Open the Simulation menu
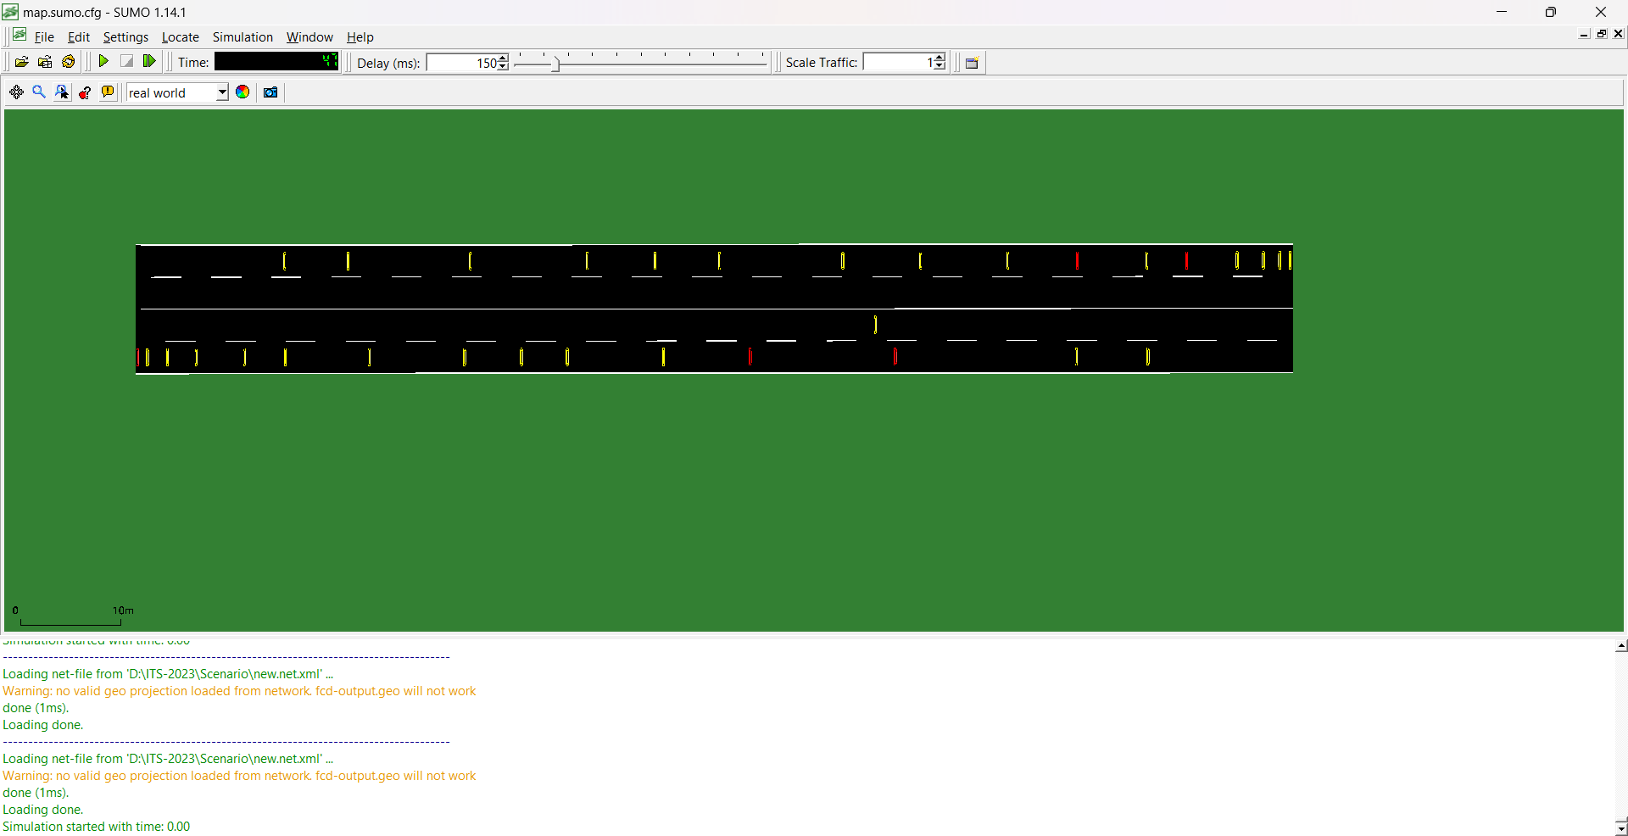The height and width of the screenshot is (836, 1628). click(x=243, y=37)
